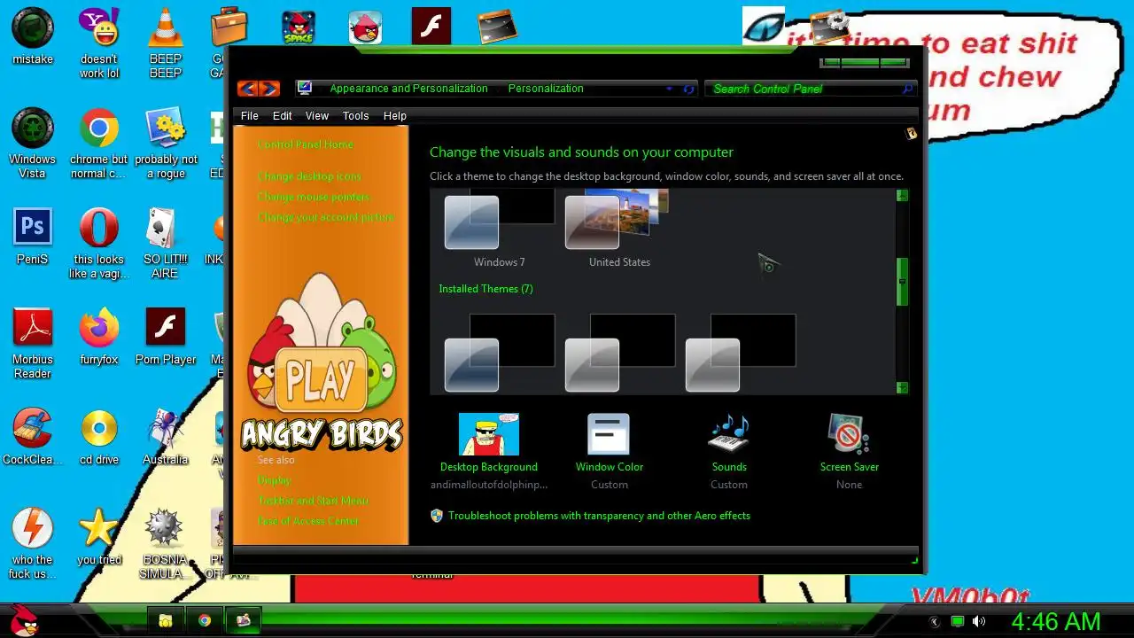Select the 'BOSNIA SIMULA...' mine icon
1134x638 pixels.
(166, 543)
